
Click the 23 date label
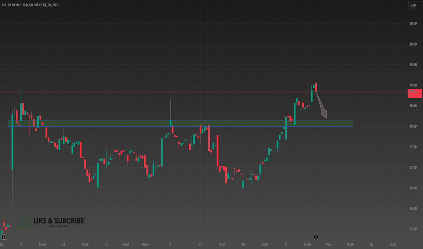point(106,244)
